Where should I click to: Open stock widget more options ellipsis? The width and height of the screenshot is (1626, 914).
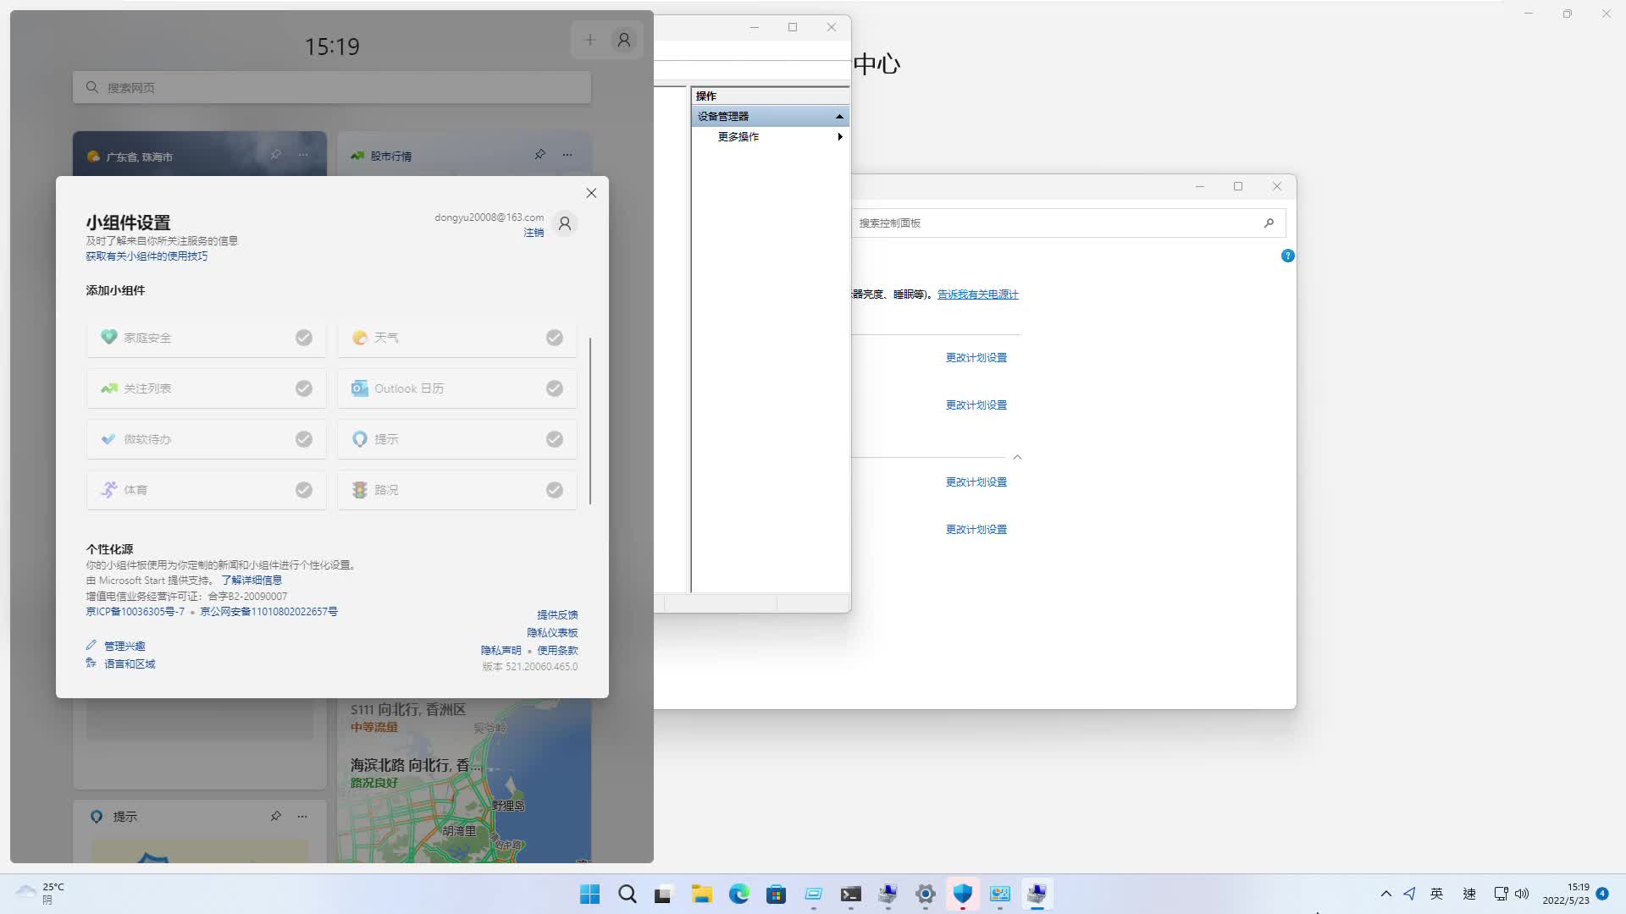point(567,155)
